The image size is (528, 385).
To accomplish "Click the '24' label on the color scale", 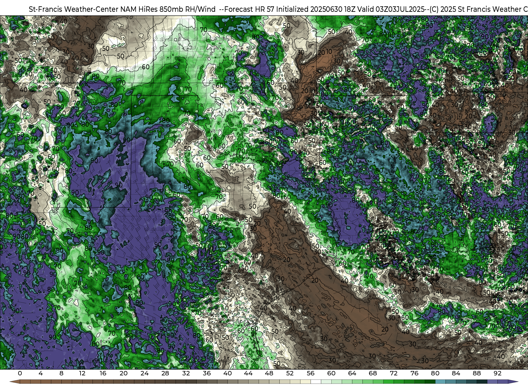I will [x=144, y=373].
